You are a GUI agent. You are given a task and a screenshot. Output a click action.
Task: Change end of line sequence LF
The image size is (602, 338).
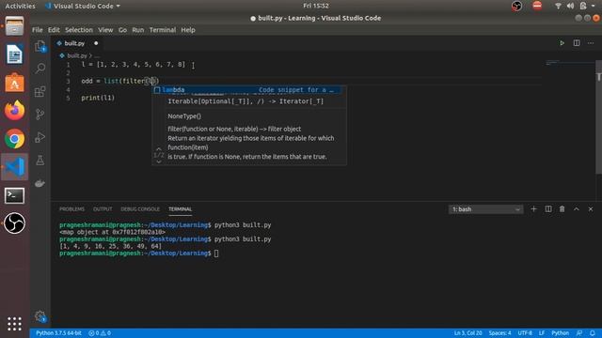pos(542,333)
